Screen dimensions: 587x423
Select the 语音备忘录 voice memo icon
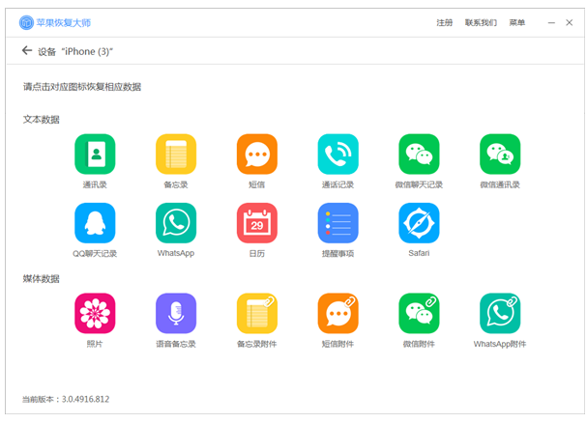(176, 313)
